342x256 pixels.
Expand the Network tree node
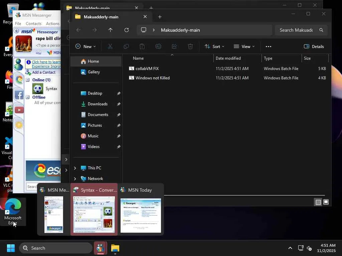point(75,179)
